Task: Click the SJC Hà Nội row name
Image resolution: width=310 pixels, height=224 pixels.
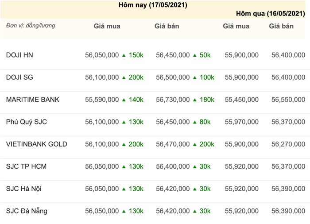Action: [x=24, y=189]
